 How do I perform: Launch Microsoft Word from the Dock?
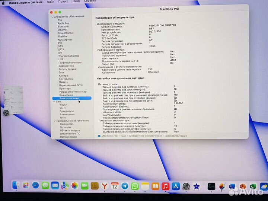[232, 186]
